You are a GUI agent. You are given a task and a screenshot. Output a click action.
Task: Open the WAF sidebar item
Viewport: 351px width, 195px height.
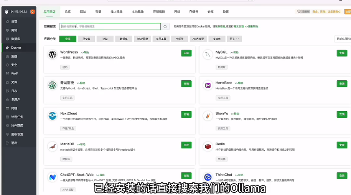[19, 74]
